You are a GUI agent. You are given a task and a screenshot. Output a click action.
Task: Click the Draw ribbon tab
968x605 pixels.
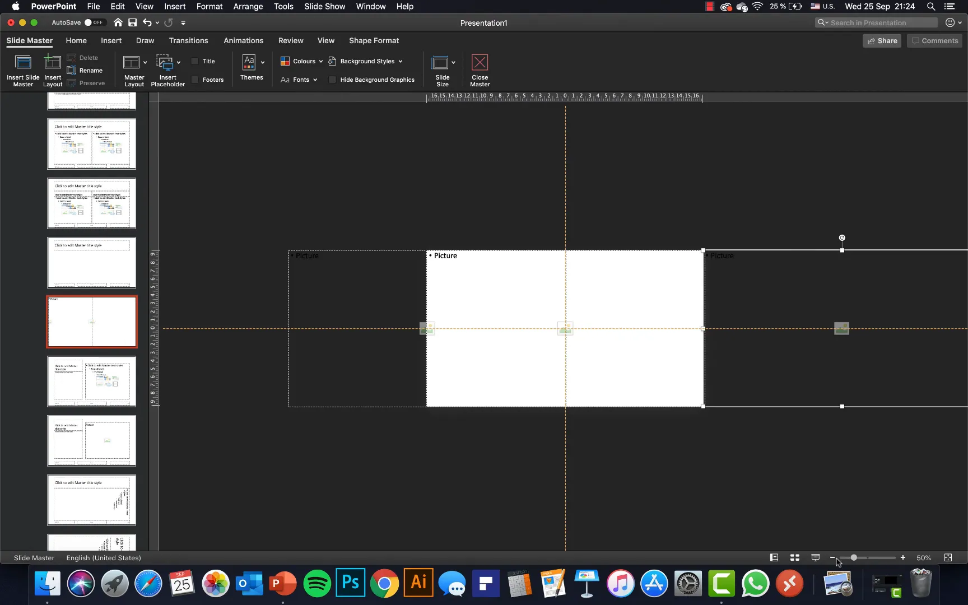click(x=145, y=40)
